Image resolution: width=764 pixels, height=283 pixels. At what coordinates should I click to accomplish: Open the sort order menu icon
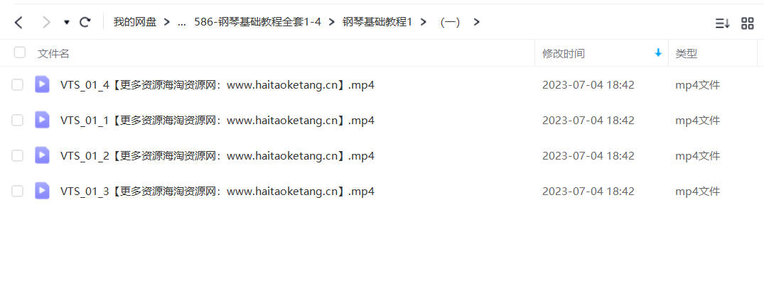click(x=722, y=23)
